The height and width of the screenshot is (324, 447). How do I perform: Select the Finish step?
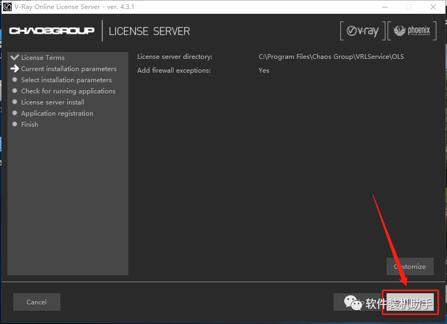click(x=29, y=125)
